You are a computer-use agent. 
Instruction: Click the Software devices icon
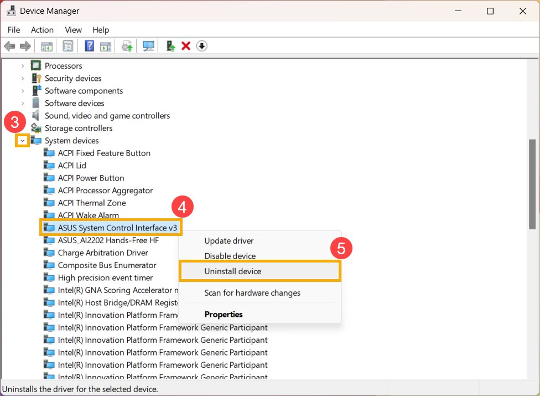[x=35, y=102]
